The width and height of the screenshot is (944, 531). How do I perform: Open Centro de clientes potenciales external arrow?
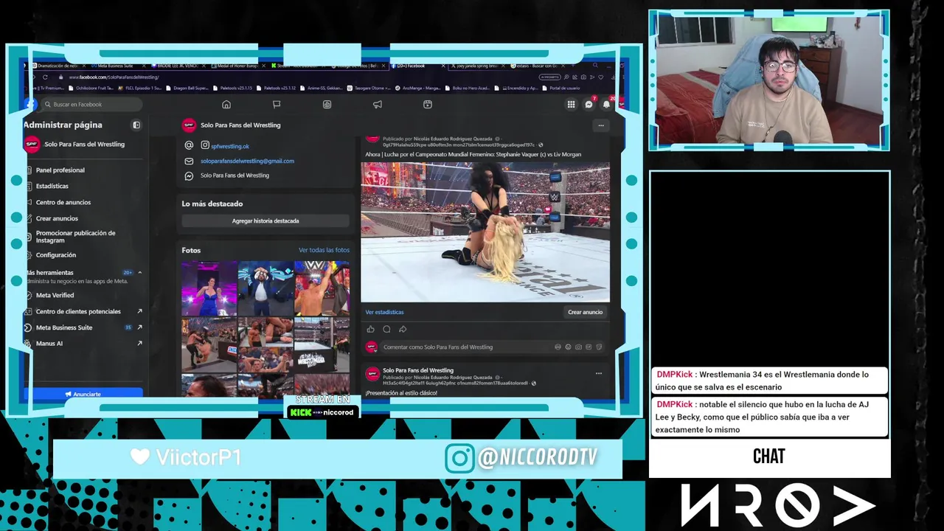point(139,311)
